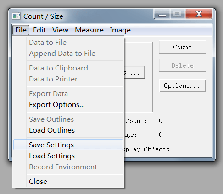Viewport: 223px width, 194px height.
Task: Open the File menu
Action: (x=21, y=30)
